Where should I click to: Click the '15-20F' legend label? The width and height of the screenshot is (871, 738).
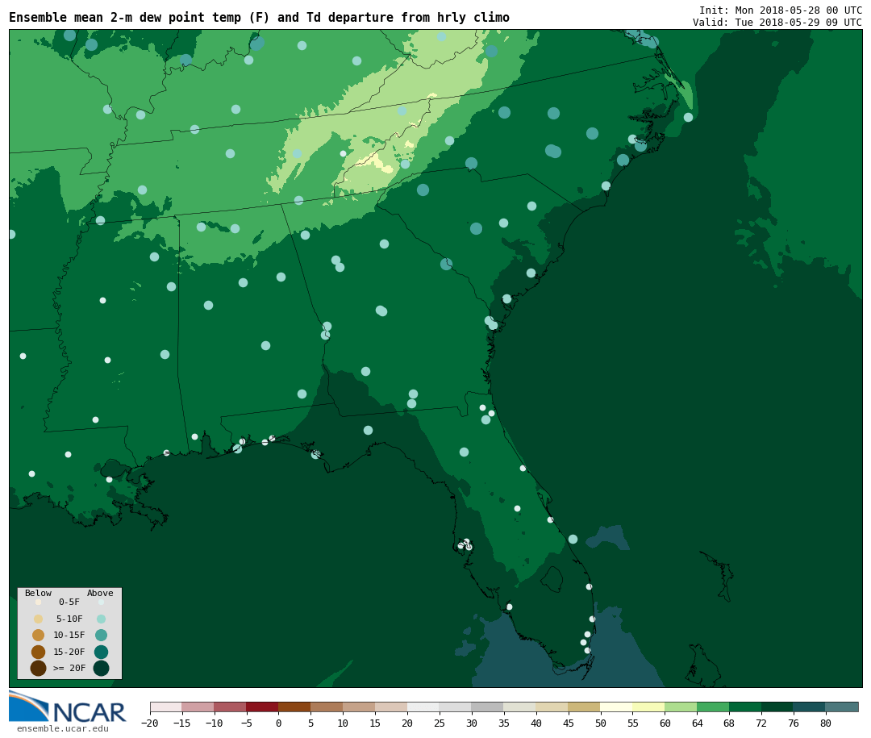(69, 652)
